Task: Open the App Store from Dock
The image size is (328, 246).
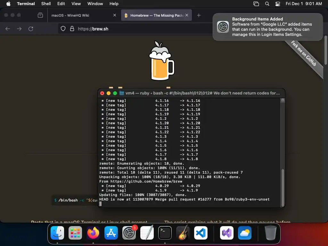Action: pyautogui.click(x=111, y=233)
